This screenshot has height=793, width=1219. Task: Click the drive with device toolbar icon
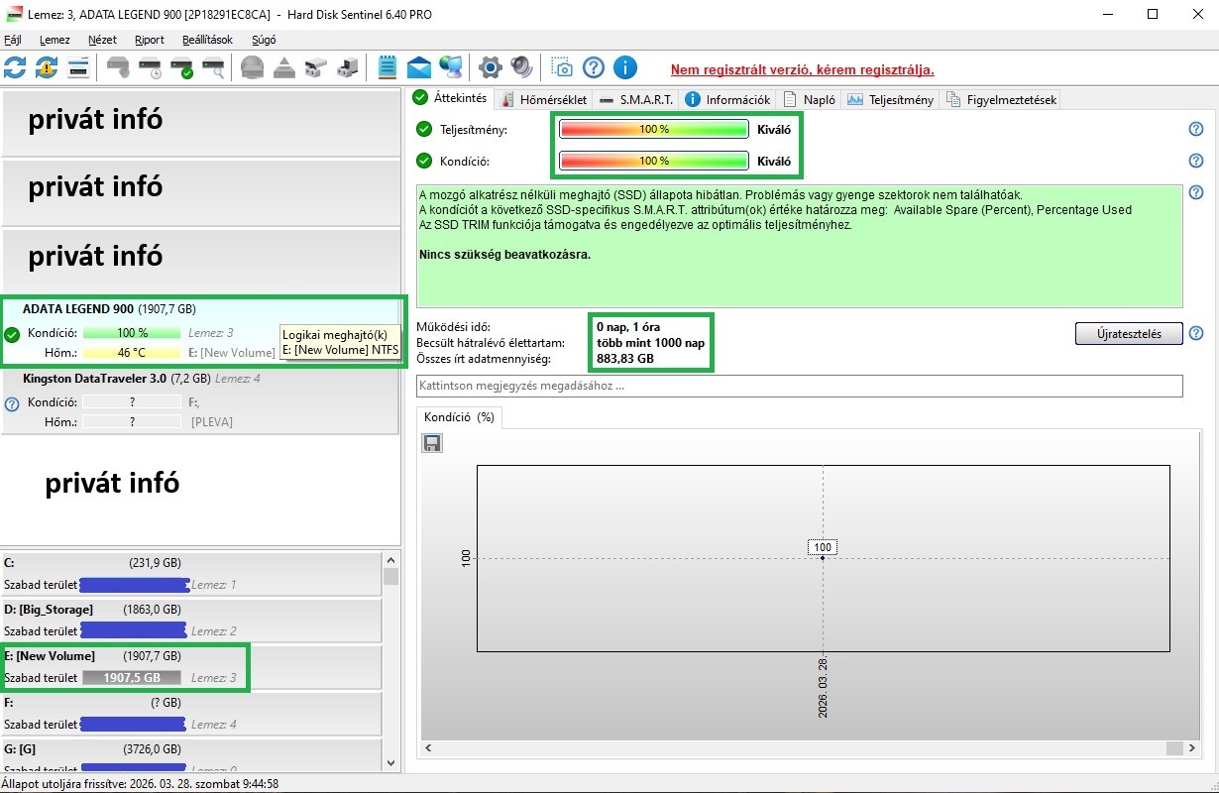click(348, 67)
